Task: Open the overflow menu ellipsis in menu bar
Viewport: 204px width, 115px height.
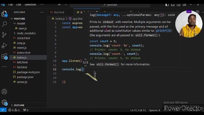Action: pyautogui.click(x=42, y=5)
